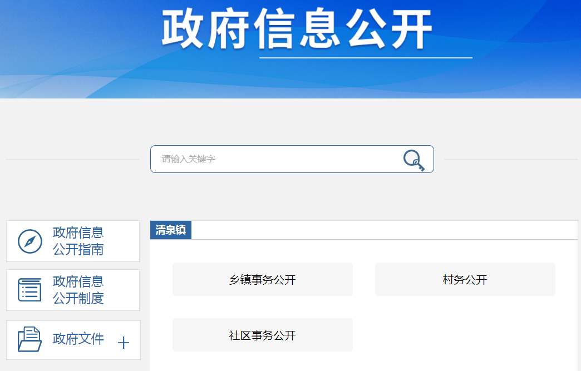Screen dimensions: 581x371
Task: Click the 政府信息公开 banner title
Action: (297, 29)
